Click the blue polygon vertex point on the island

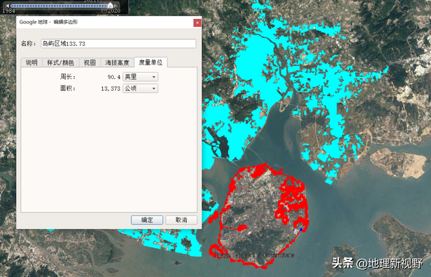301,229
